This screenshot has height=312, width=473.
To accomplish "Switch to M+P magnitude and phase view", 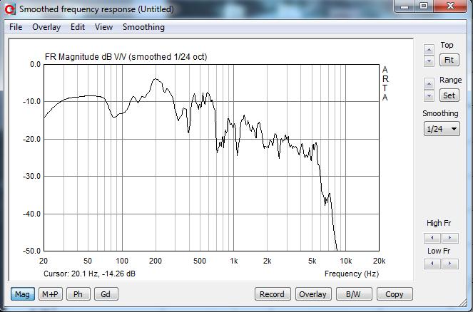I will click(51, 294).
